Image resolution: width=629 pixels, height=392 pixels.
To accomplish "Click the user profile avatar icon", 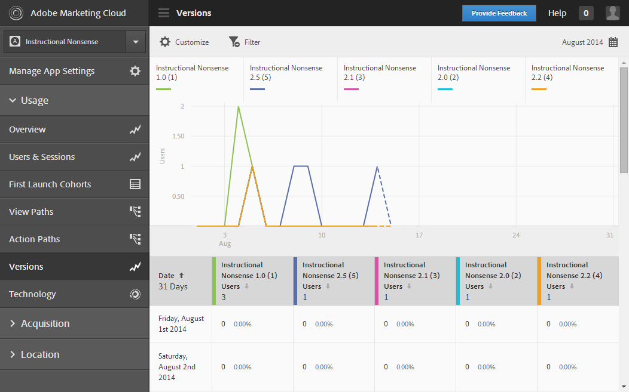I will coord(612,13).
